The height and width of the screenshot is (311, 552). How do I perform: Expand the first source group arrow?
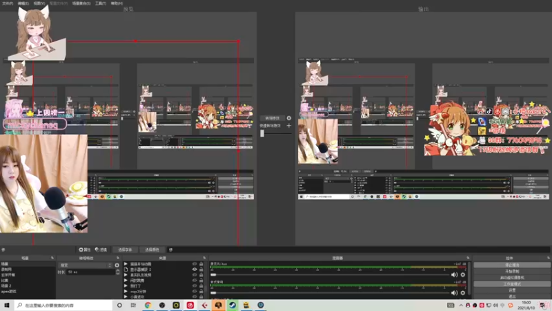[126, 264]
